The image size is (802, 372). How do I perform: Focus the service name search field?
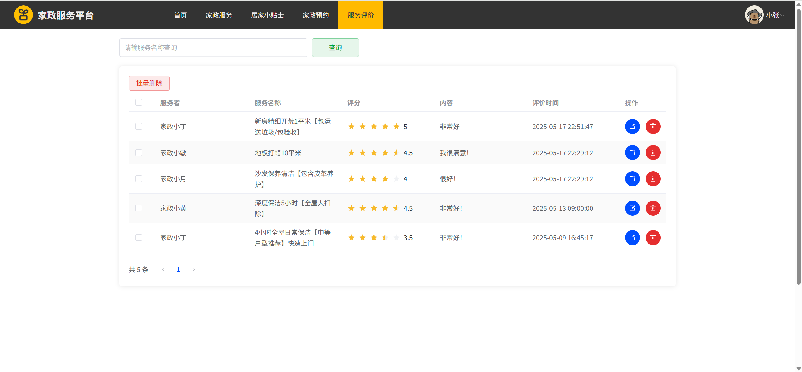[x=213, y=48]
